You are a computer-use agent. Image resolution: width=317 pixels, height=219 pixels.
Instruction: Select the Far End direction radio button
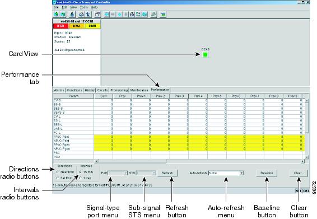click(x=58, y=178)
